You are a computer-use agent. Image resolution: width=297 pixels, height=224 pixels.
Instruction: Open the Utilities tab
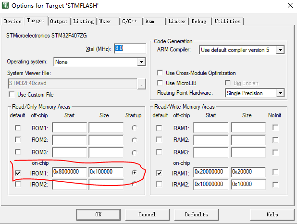coord(227,21)
